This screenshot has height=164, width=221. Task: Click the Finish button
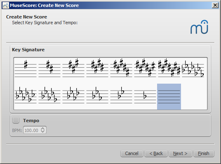pos(204,153)
